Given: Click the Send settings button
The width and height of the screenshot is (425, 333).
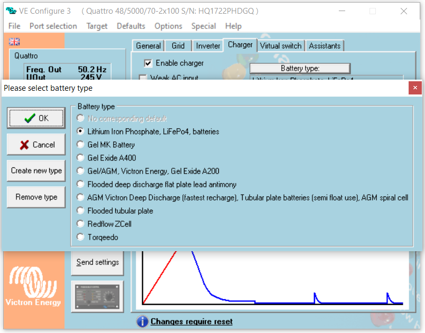Looking at the screenshot, I should (97, 262).
